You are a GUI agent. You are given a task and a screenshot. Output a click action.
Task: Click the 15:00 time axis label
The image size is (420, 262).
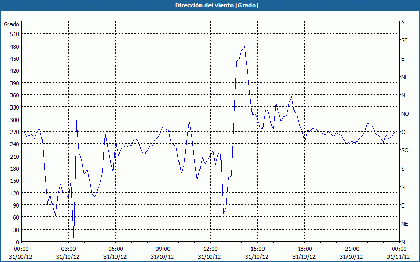[257, 249]
